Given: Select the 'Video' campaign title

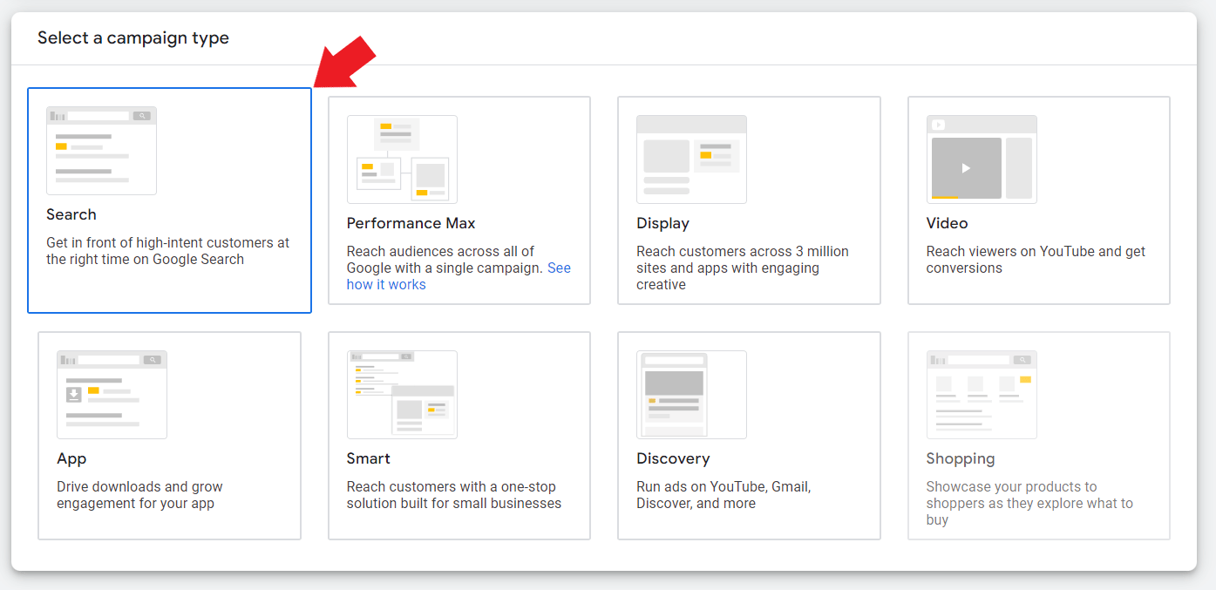Looking at the screenshot, I should [x=947, y=223].
